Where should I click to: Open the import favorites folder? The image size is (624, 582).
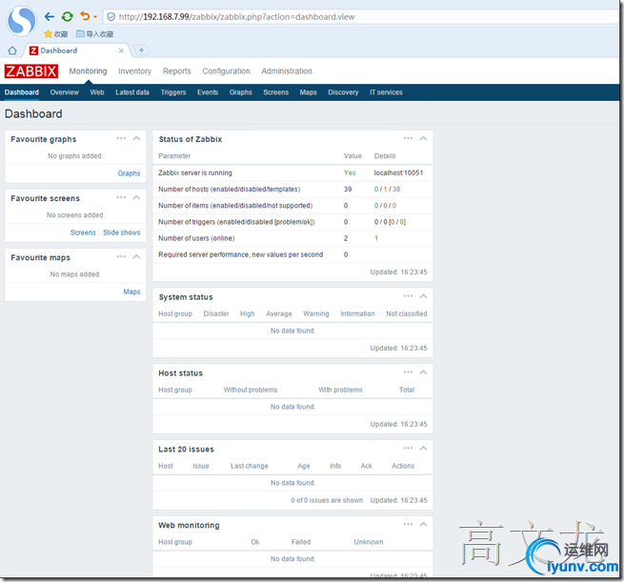pos(94,33)
